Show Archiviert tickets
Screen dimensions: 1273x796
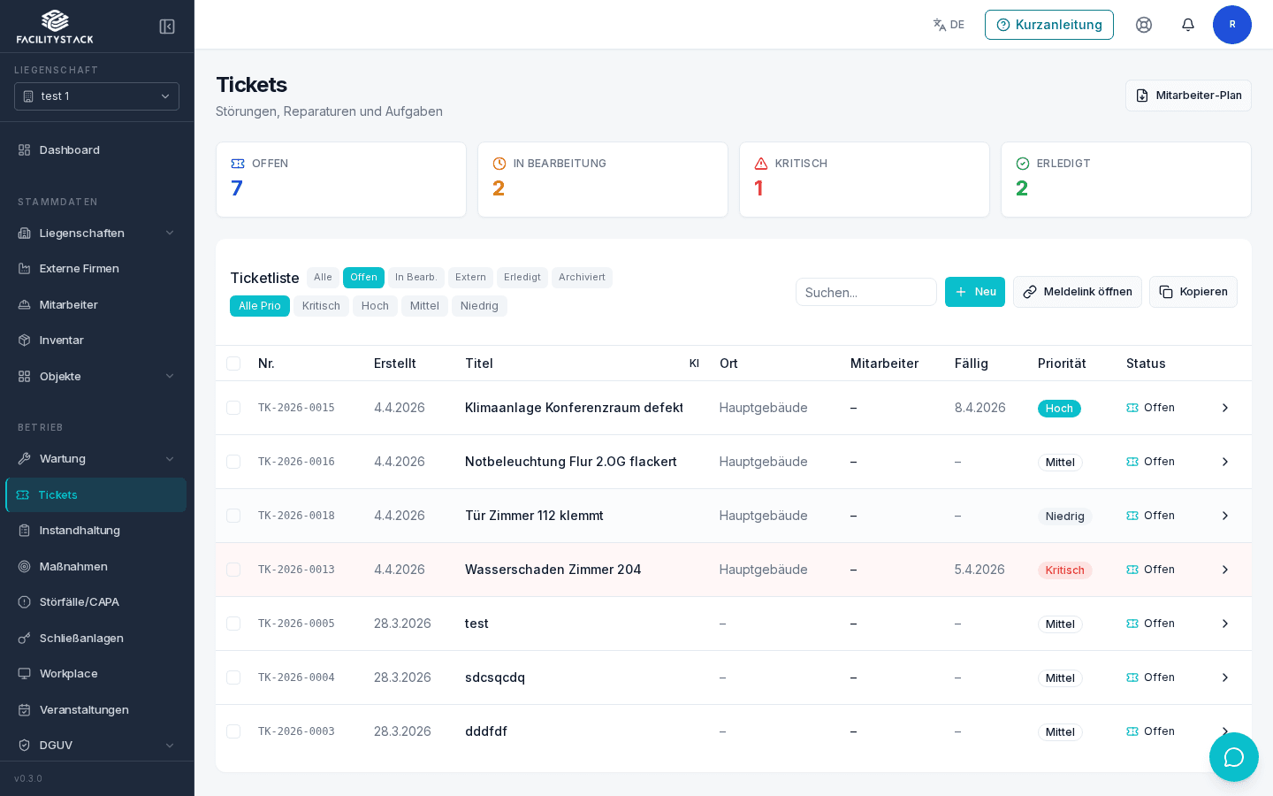582,278
